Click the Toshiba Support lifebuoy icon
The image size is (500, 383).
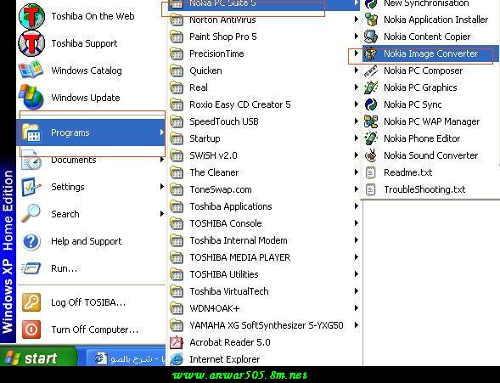31,43
